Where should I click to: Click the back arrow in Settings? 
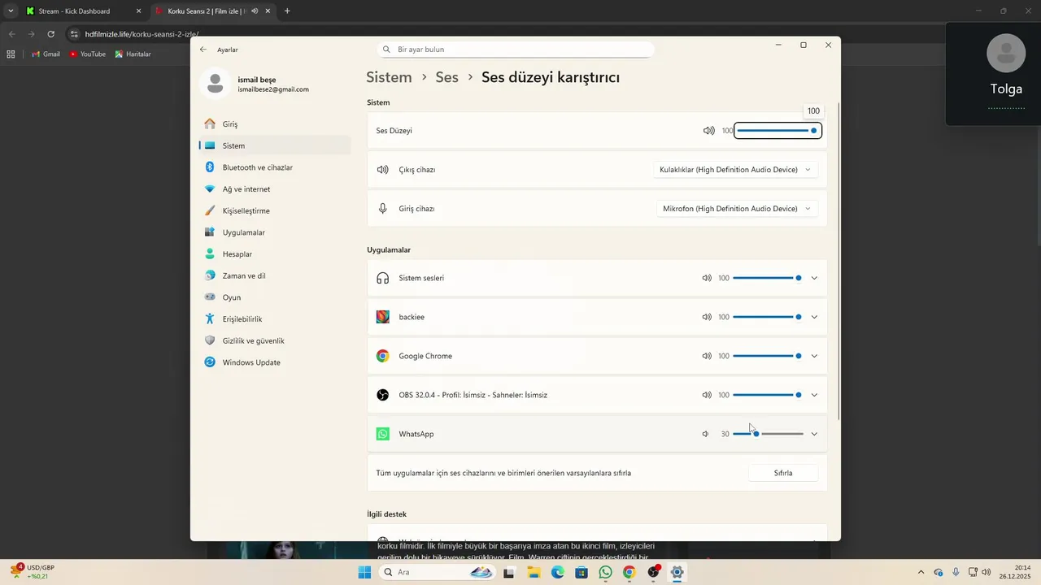pos(203,50)
